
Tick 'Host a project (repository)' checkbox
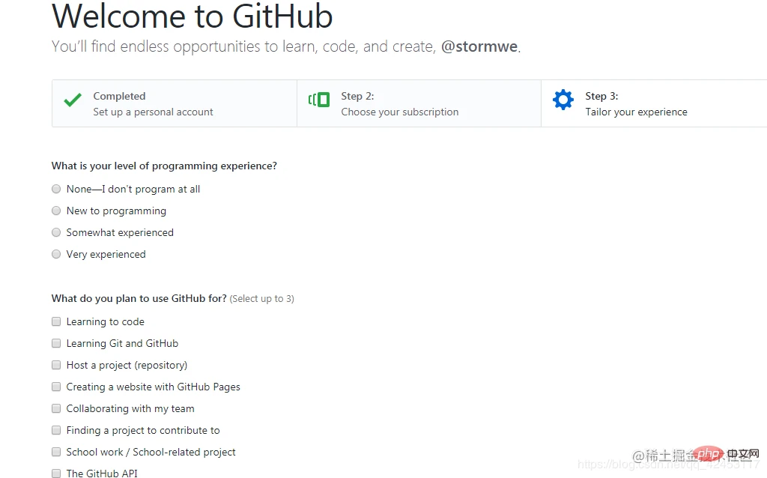[56, 366]
